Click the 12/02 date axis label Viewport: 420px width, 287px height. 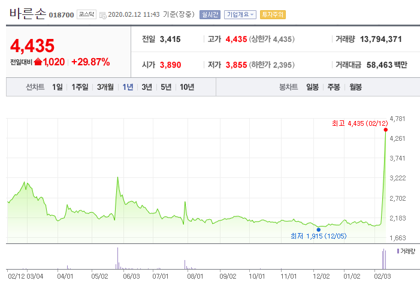point(321,276)
